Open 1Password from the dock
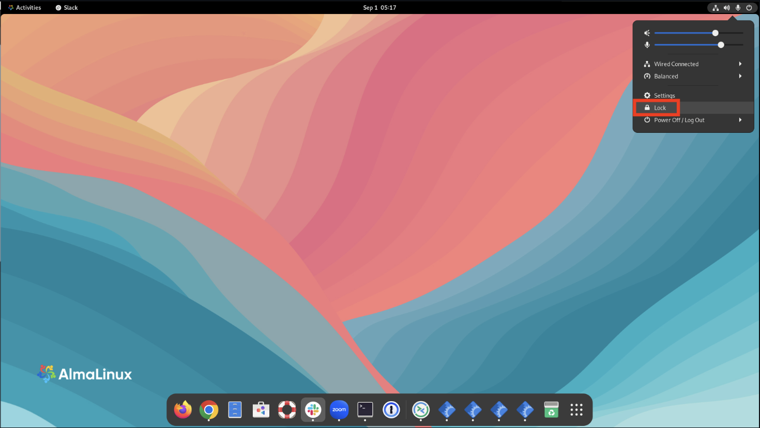The height and width of the screenshot is (428, 760). [391, 410]
